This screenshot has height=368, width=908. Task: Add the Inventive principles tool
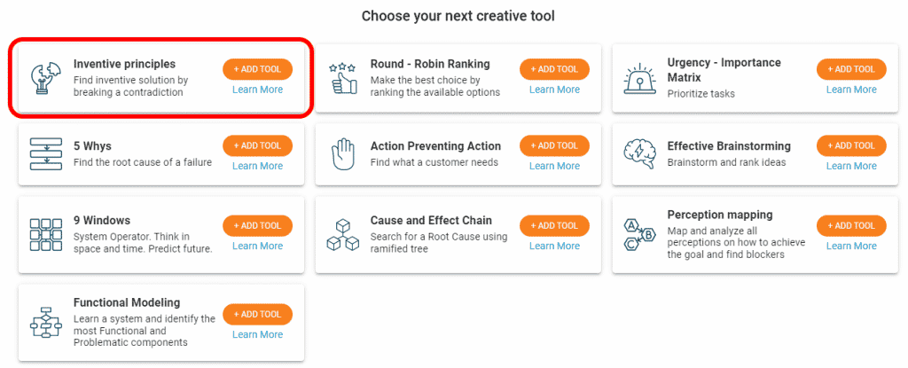coord(258,69)
